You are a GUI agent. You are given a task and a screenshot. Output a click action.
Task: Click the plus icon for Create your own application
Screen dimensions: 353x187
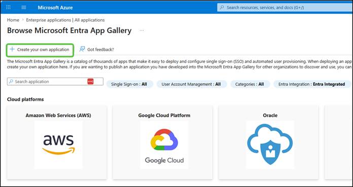[x=12, y=49]
